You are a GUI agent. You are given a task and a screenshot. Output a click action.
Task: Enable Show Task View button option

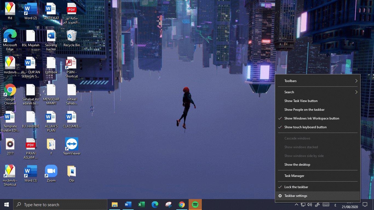tap(318, 101)
